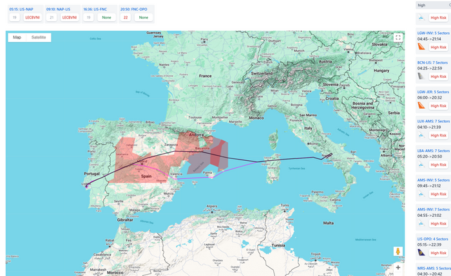Click the orange airline logo for LGW-INV
Viewport: 451px width, 276px height.
click(421, 47)
